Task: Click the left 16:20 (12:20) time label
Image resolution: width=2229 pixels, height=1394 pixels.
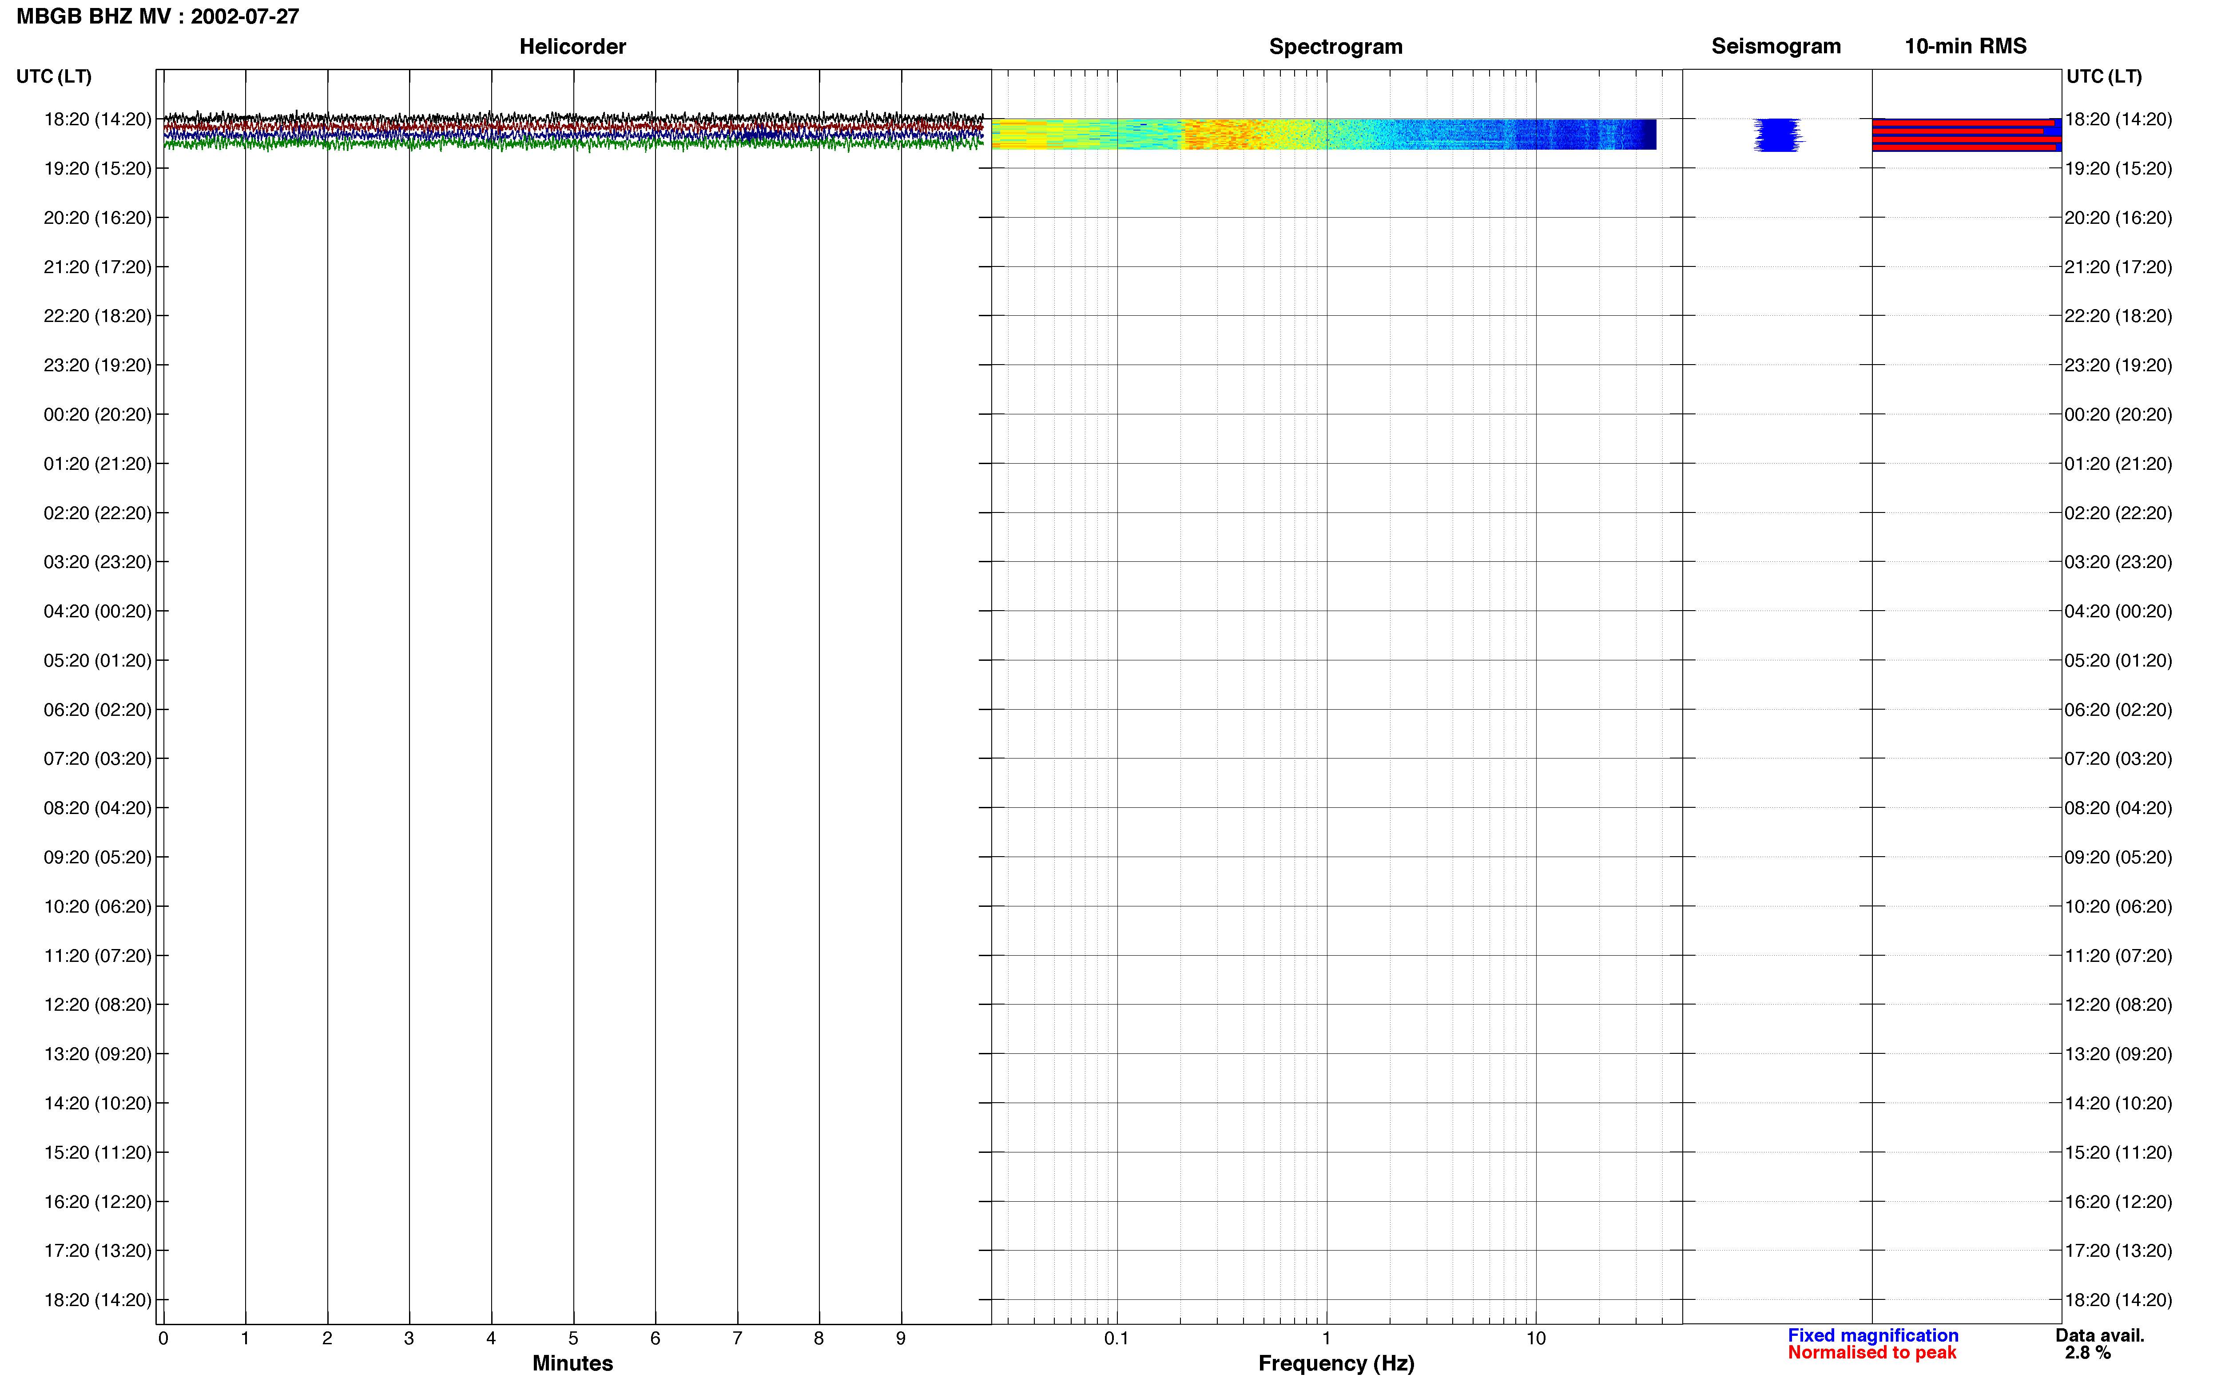Action: (x=98, y=1201)
